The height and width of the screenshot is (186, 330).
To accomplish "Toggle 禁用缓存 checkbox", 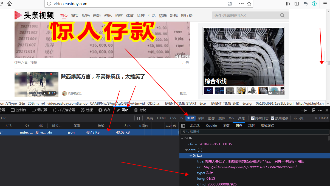I will [272, 118].
